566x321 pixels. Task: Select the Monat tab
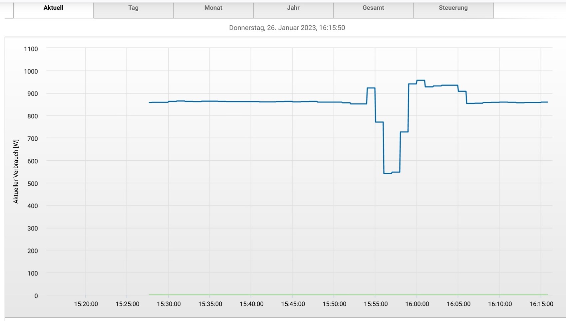click(x=213, y=8)
